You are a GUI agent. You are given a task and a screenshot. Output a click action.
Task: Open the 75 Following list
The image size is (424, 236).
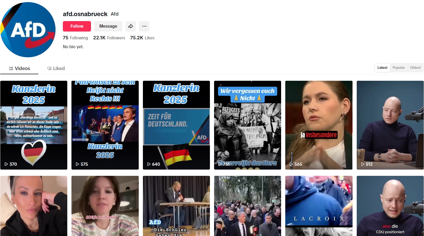(x=75, y=38)
